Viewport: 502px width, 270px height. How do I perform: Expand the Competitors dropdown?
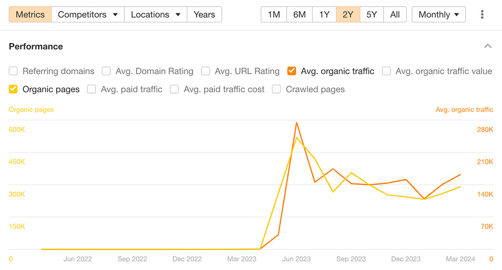coord(88,15)
